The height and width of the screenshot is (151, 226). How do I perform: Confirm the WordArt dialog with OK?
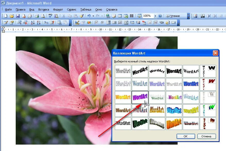(186, 136)
